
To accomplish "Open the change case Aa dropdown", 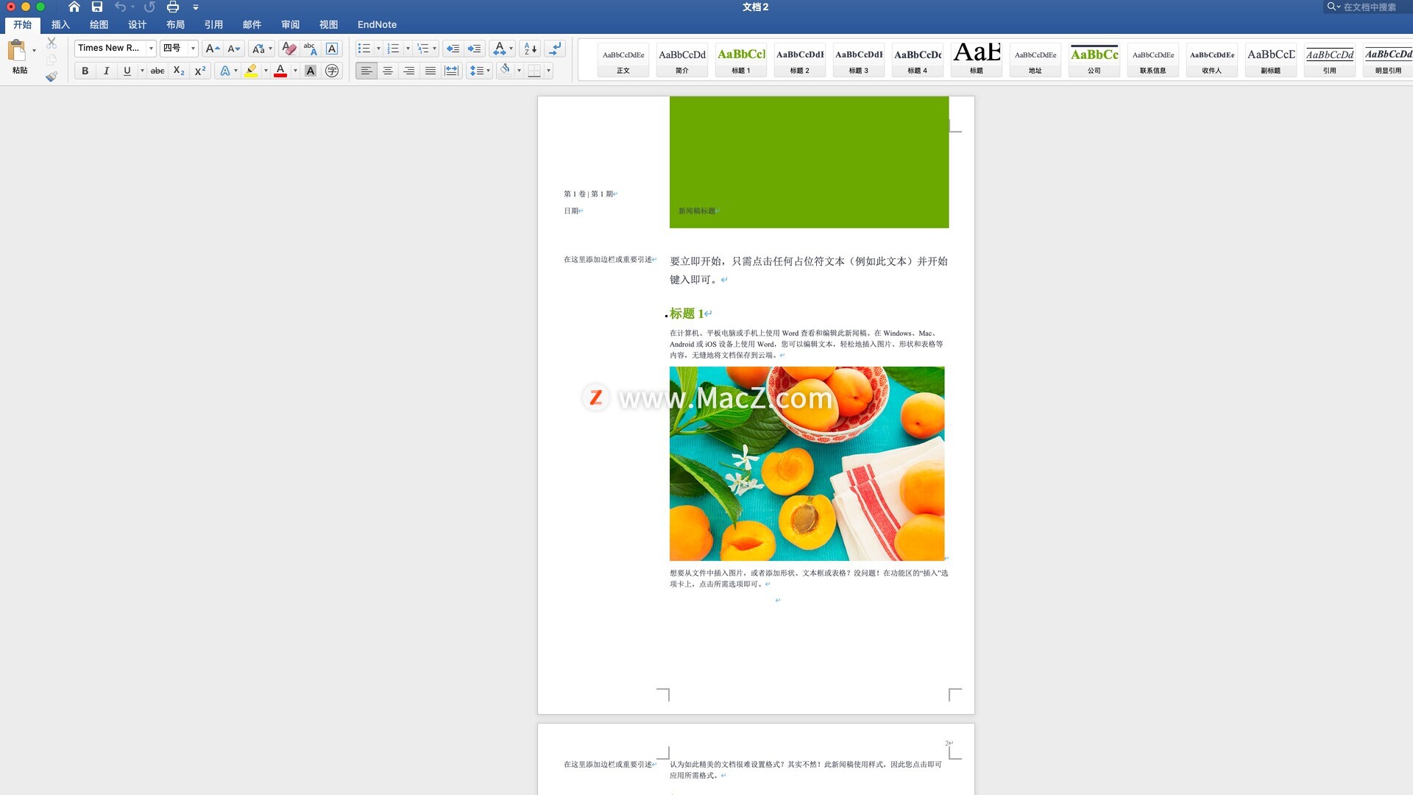I will tap(262, 49).
